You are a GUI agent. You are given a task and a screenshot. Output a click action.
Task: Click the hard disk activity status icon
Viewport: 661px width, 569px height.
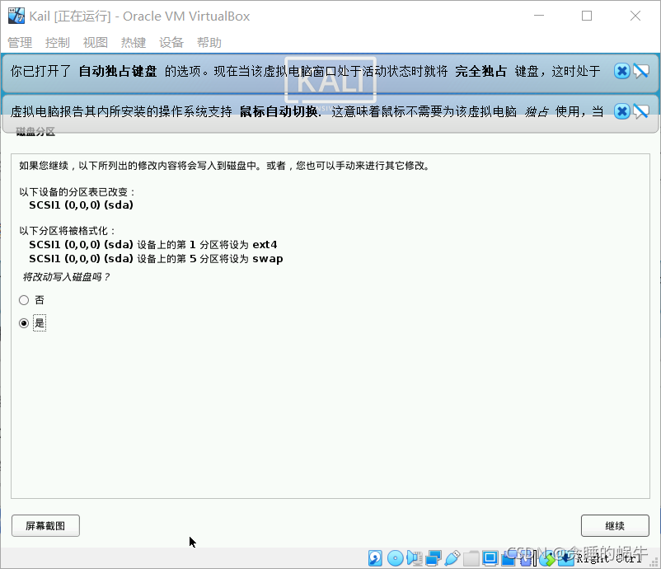point(375,558)
